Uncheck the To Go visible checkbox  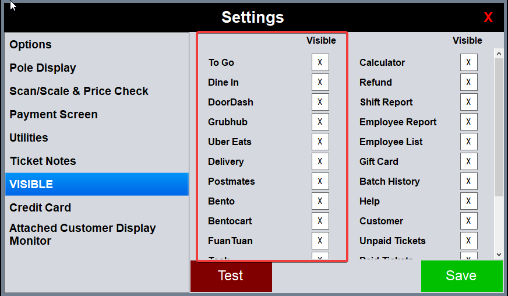[320, 63]
